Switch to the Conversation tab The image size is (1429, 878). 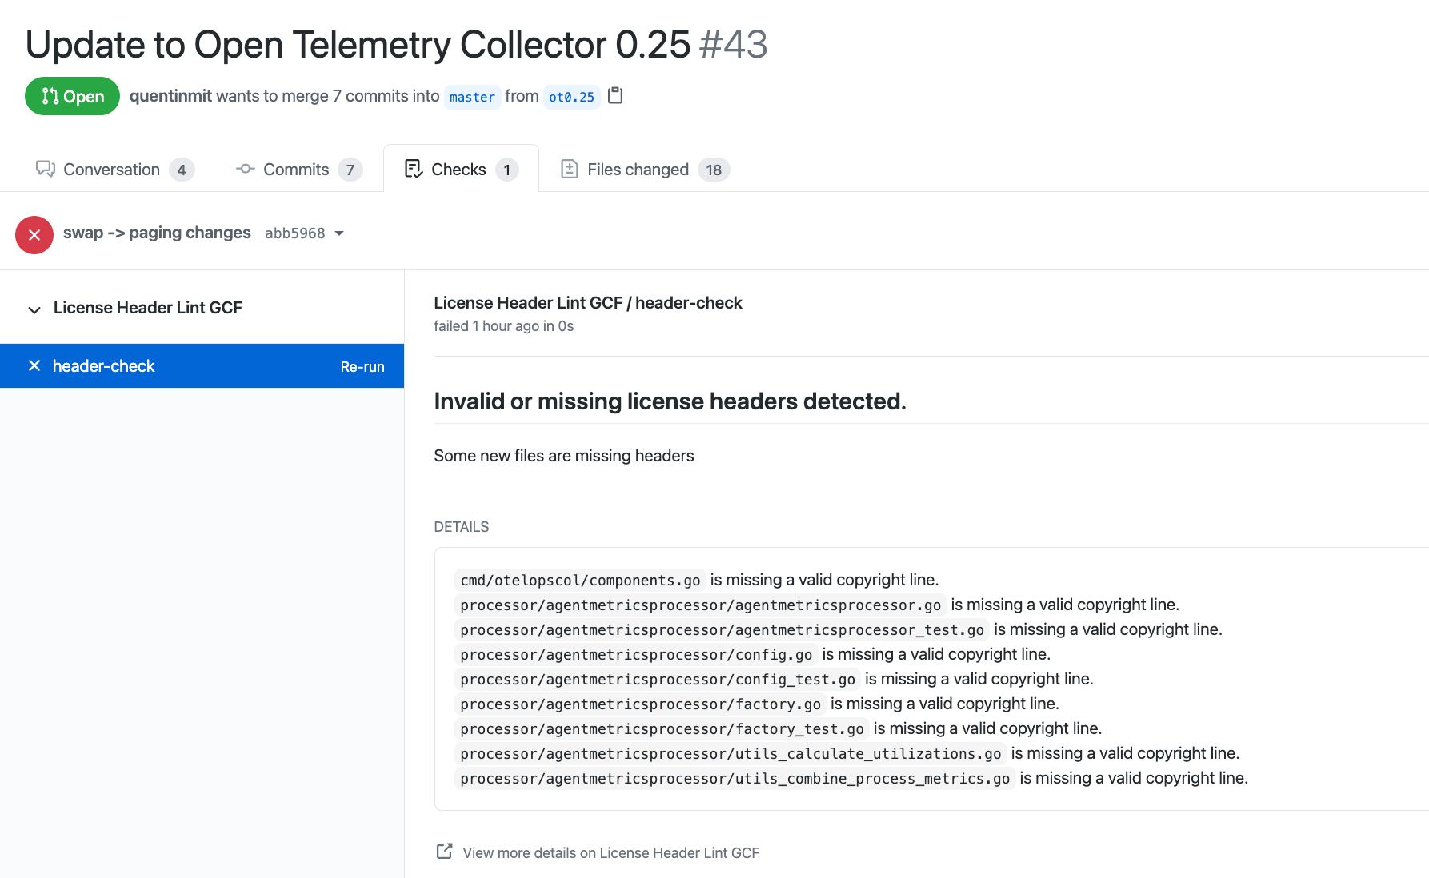coord(113,169)
